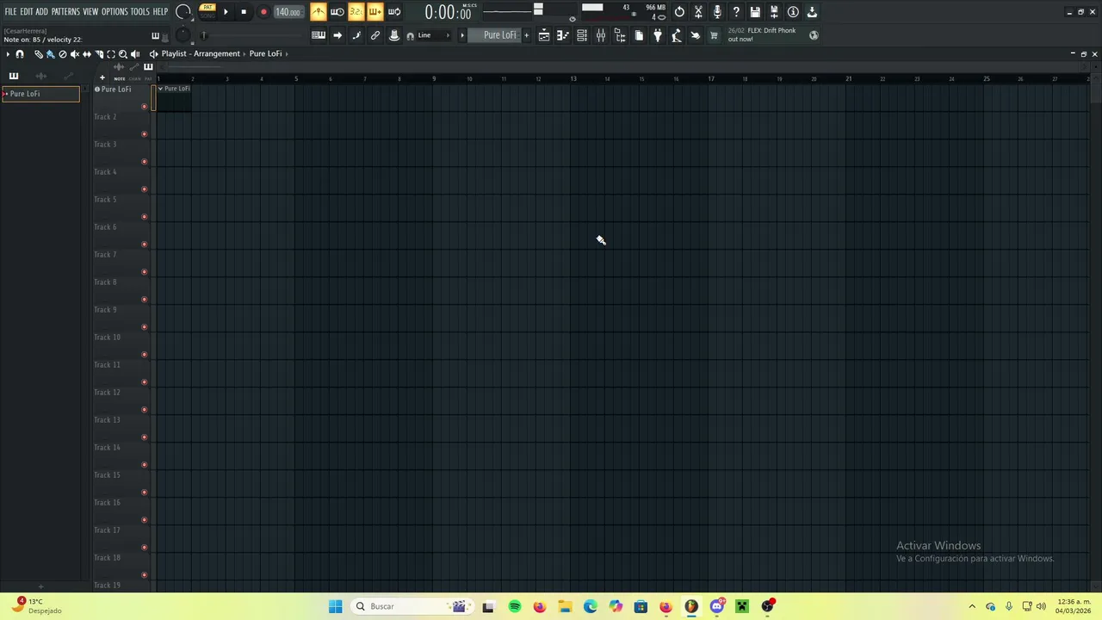This screenshot has height=620, width=1102.
Task: Open the VIEW menu
Action: pyautogui.click(x=90, y=12)
